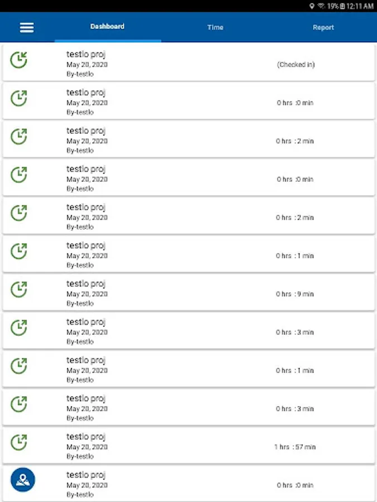The image size is (377, 502).
Task: Open the testlo proj entry lasting 0 hrs 9 min
Action: click(189, 292)
